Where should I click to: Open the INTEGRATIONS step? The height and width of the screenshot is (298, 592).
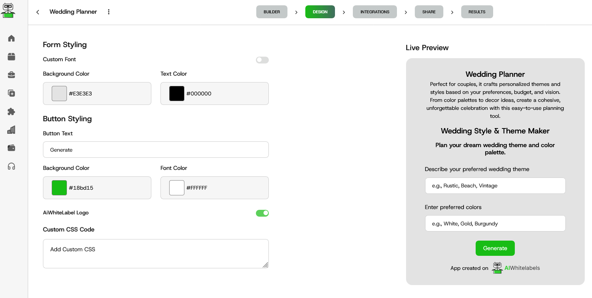click(x=375, y=12)
